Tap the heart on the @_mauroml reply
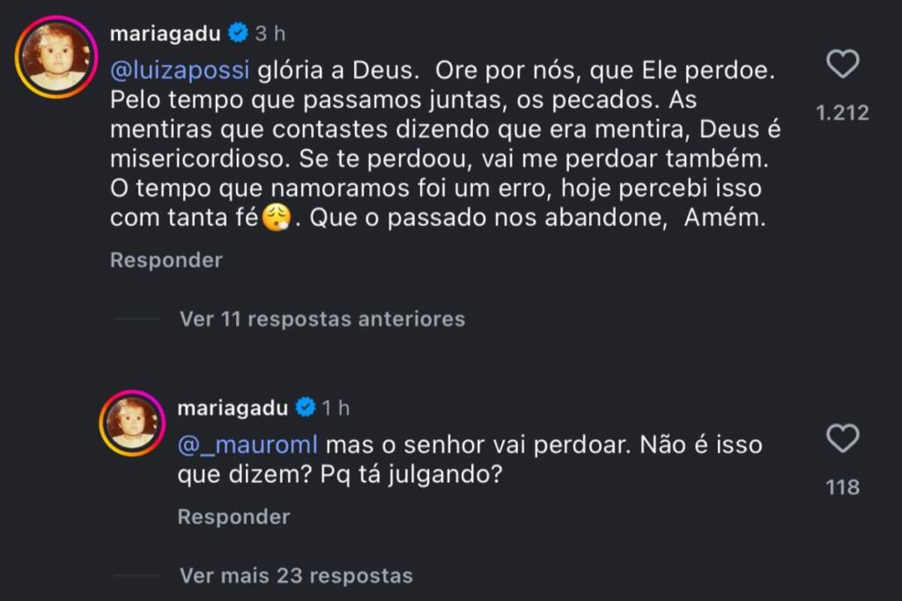Image resolution: width=902 pixels, height=601 pixels. point(843,438)
